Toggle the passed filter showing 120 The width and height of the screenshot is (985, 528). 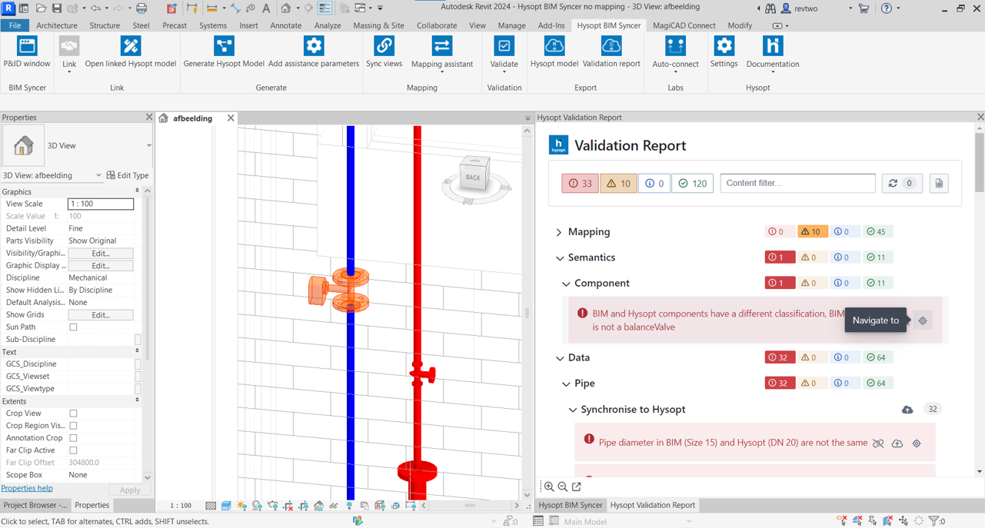[692, 184]
